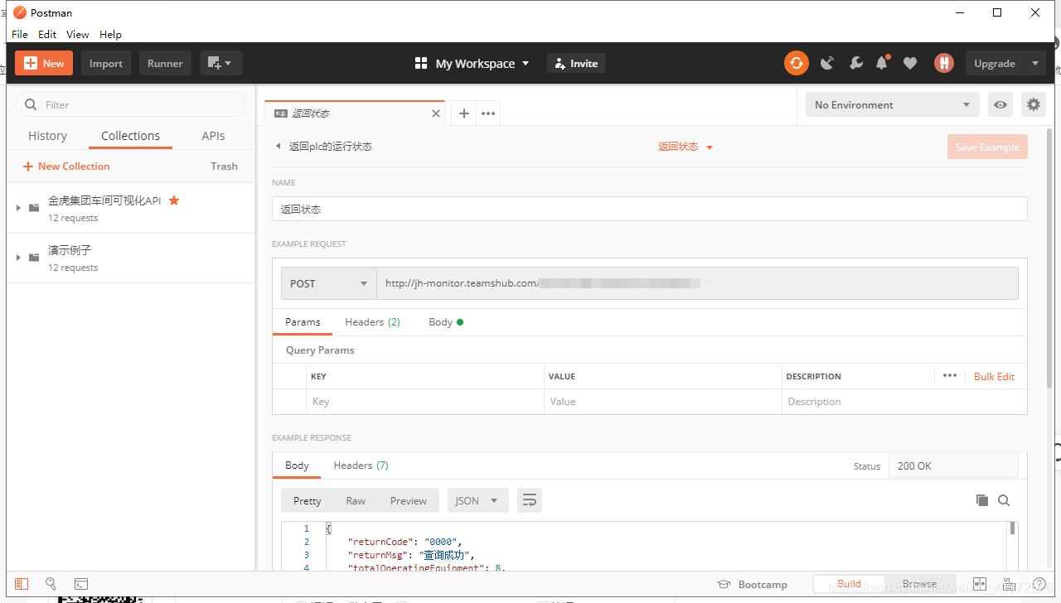Open environment quick look with eye icon
This screenshot has width=1061, height=603.
coord(1000,104)
